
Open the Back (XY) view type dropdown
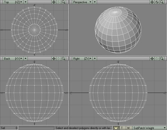(13, 59)
